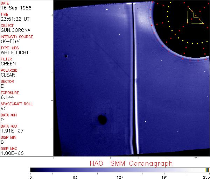Click the TIME label

point(5,14)
